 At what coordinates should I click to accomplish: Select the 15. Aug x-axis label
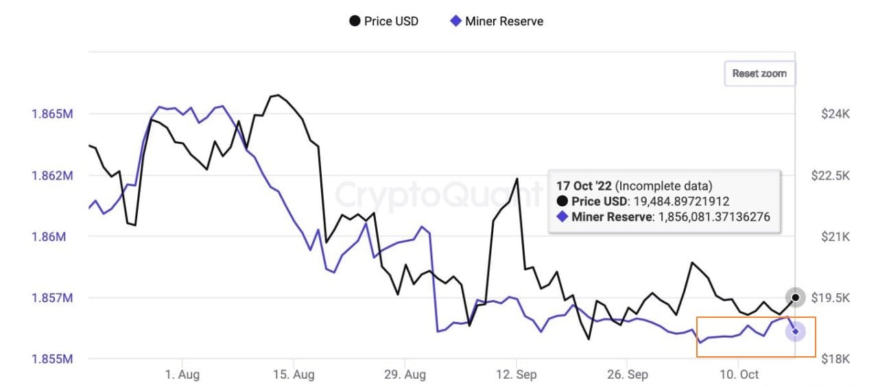coord(293,375)
